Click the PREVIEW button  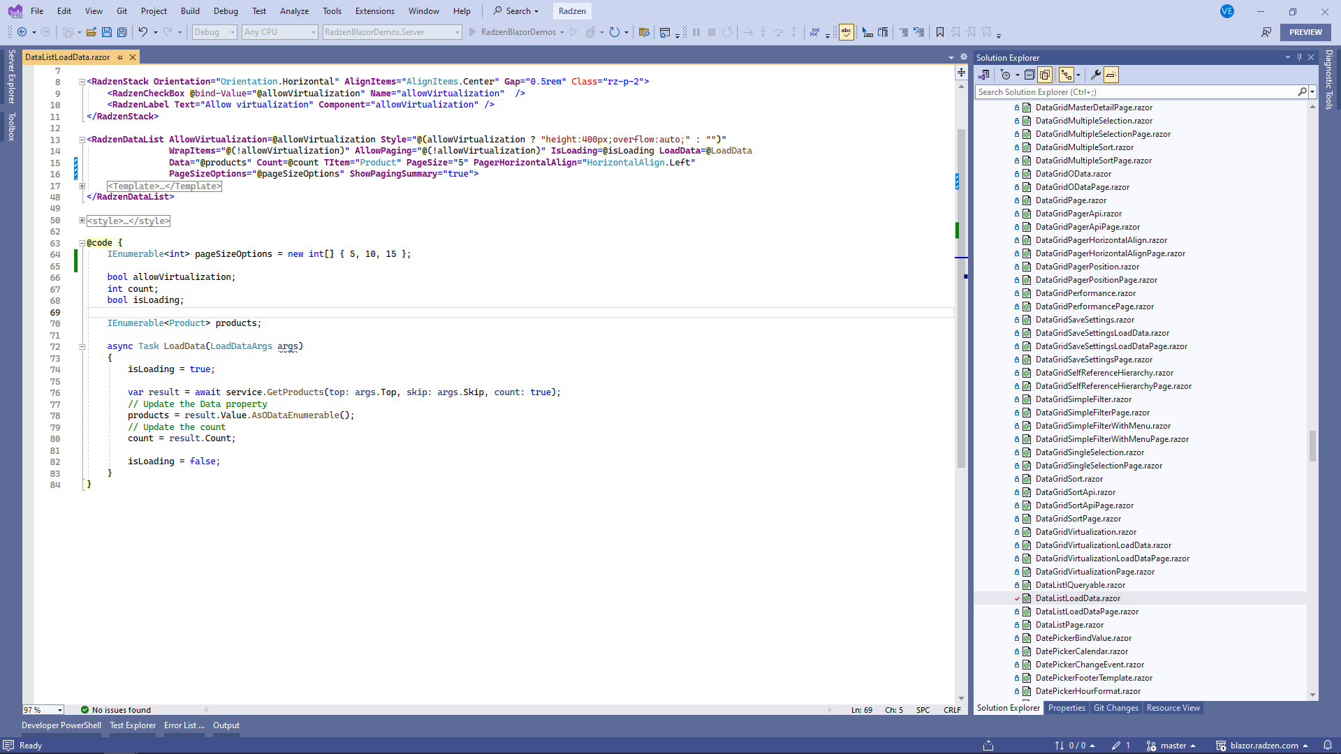click(1305, 32)
